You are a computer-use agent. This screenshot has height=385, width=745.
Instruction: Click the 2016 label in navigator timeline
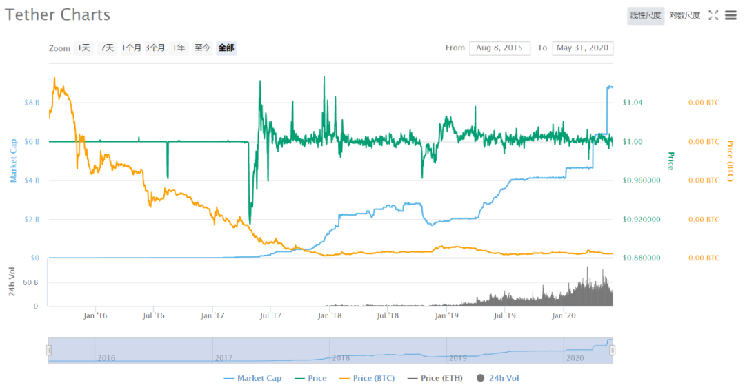[x=106, y=358]
